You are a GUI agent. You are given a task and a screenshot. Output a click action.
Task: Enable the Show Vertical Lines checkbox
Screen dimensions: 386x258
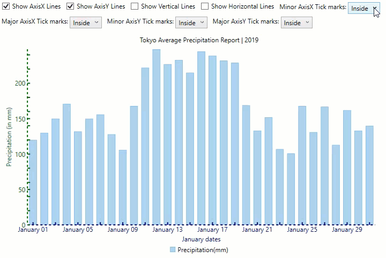coord(135,6)
